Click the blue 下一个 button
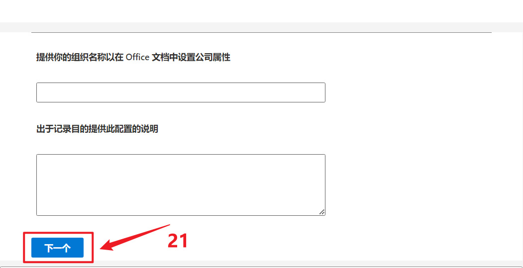The height and width of the screenshot is (268, 523). pyautogui.click(x=57, y=248)
